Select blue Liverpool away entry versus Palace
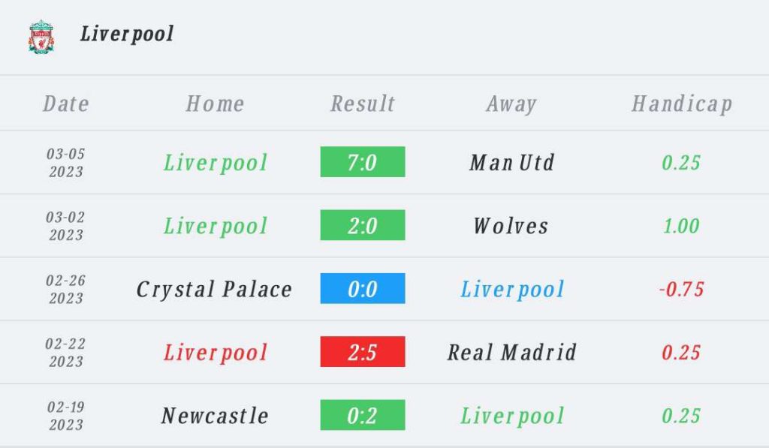This screenshot has height=448, width=769. [512, 290]
